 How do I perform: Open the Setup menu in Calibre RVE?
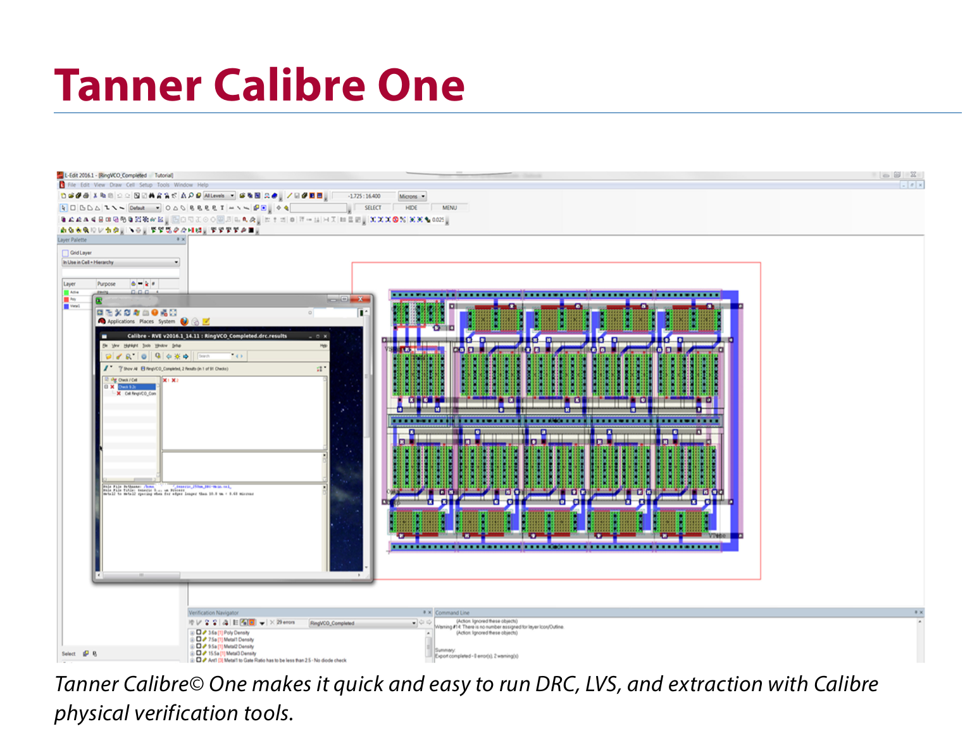tap(177, 346)
